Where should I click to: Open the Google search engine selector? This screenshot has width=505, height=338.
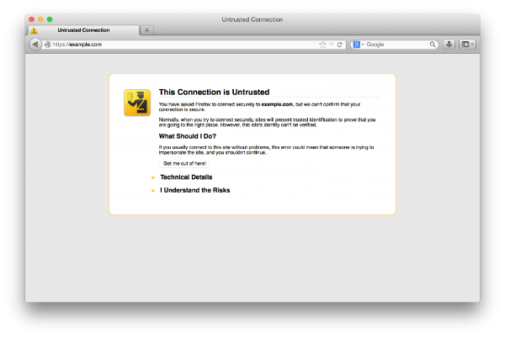pyautogui.click(x=359, y=45)
